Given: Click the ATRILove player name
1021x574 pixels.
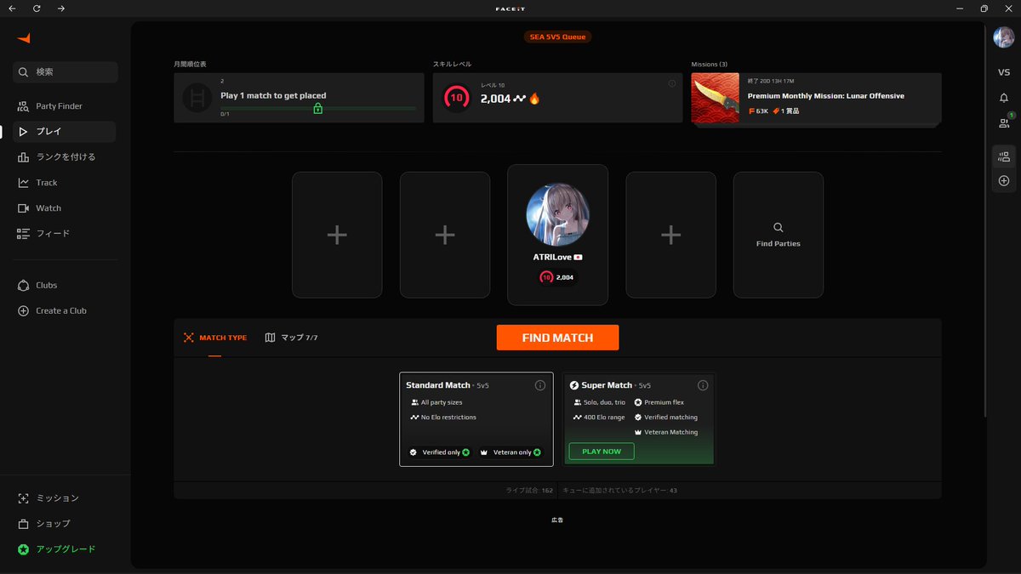Looking at the screenshot, I should click(552, 257).
